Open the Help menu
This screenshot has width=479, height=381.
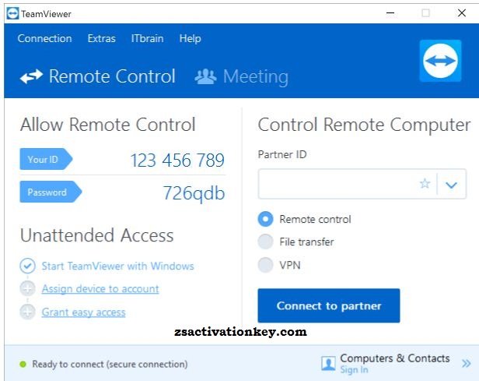pyautogui.click(x=190, y=38)
